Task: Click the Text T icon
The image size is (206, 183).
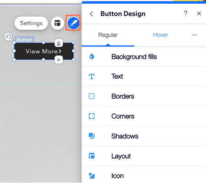Action: (x=92, y=76)
